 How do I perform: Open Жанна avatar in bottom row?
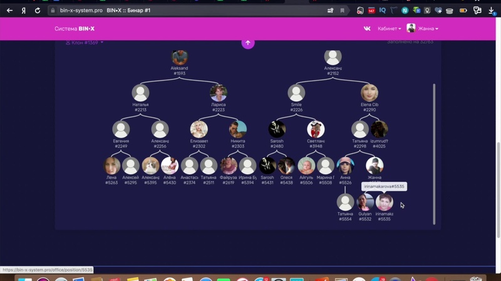point(374,165)
